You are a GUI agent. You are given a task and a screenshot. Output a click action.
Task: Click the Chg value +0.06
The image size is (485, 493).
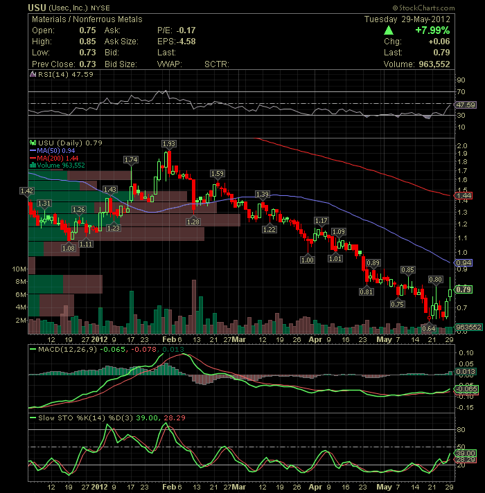coord(439,42)
